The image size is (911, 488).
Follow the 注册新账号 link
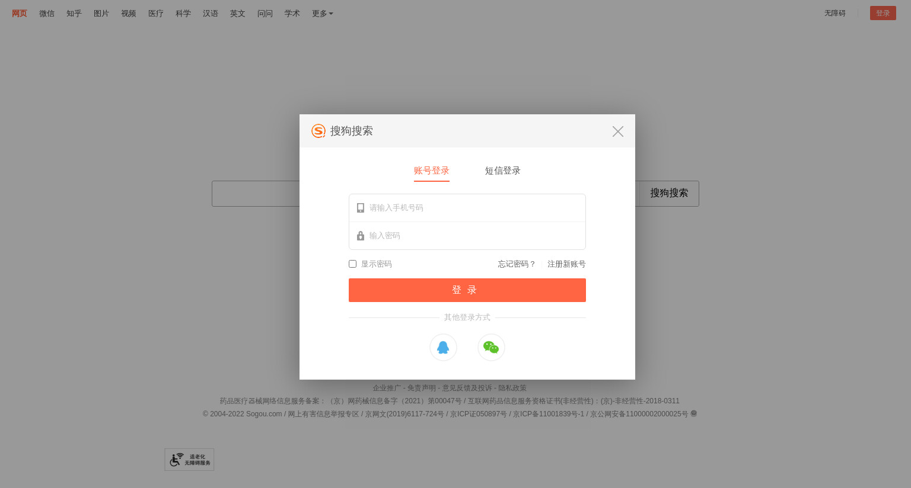point(566,264)
